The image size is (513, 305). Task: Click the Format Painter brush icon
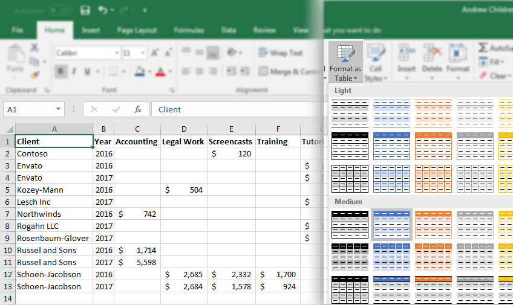(34, 75)
